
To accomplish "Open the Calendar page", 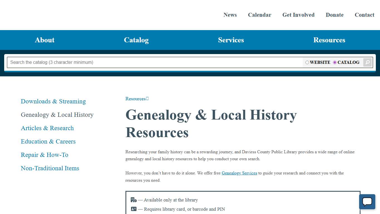I will pos(259,15).
